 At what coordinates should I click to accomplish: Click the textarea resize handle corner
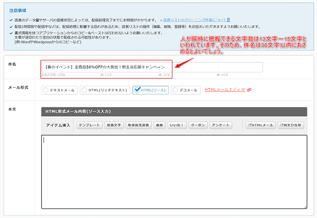coord(305,207)
